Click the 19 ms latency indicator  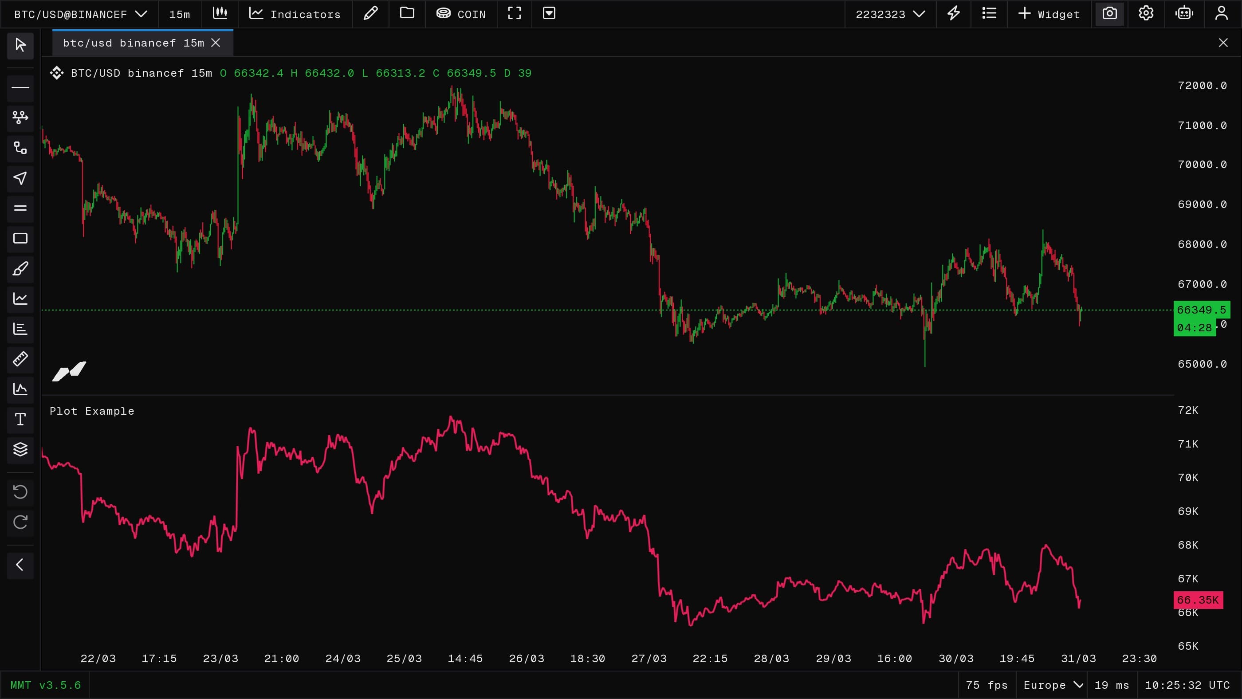pyautogui.click(x=1111, y=685)
